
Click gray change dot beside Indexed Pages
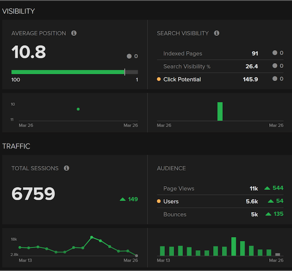point(275,53)
